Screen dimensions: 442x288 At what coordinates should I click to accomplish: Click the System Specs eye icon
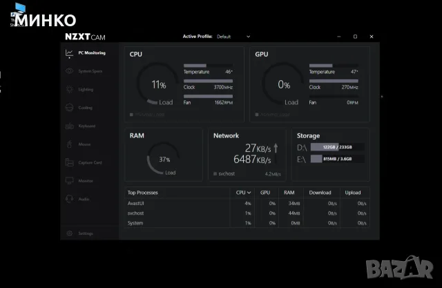coord(69,71)
